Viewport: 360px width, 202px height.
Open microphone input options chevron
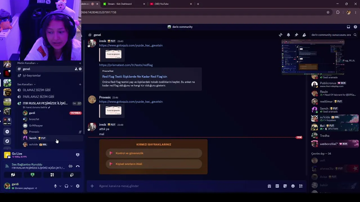point(60,186)
